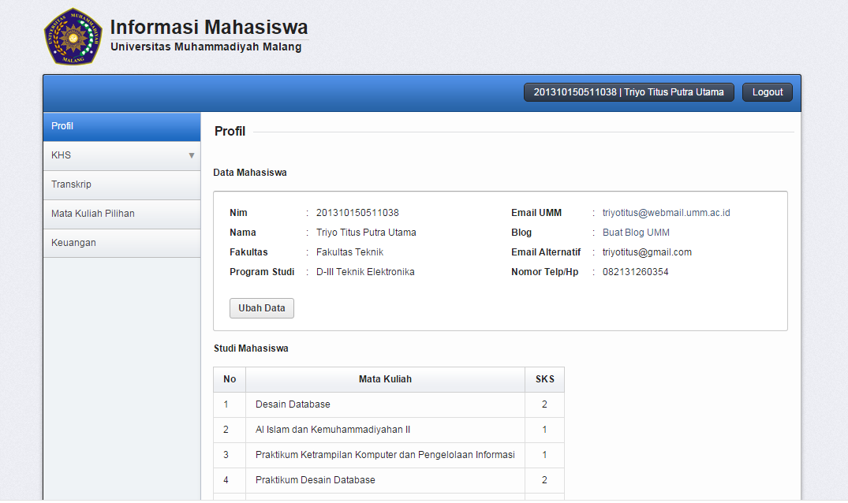Click the Informasi Mahasiswa title
Image resolution: width=848 pixels, height=503 pixels.
(x=209, y=27)
